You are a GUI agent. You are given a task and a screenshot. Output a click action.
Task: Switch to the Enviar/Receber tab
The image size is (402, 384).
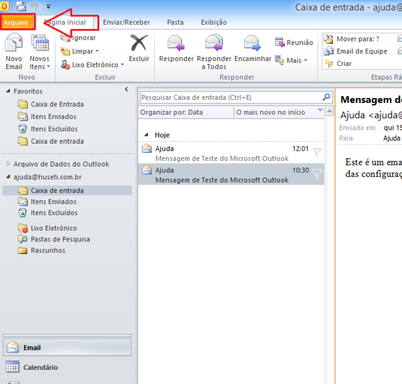pyautogui.click(x=126, y=22)
